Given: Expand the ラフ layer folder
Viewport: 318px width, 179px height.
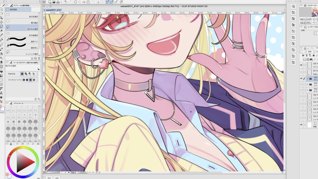Looking at the screenshot, I should [x=307, y=84].
